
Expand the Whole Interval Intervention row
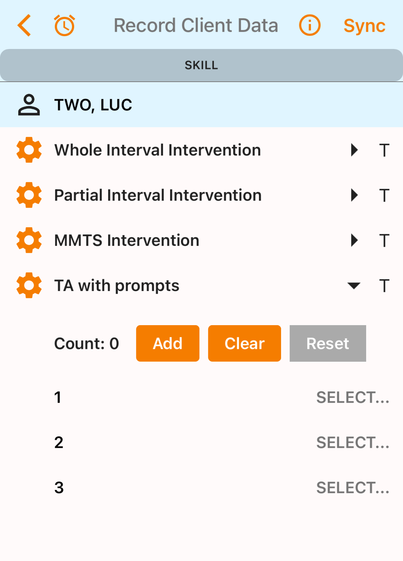tap(354, 150)
